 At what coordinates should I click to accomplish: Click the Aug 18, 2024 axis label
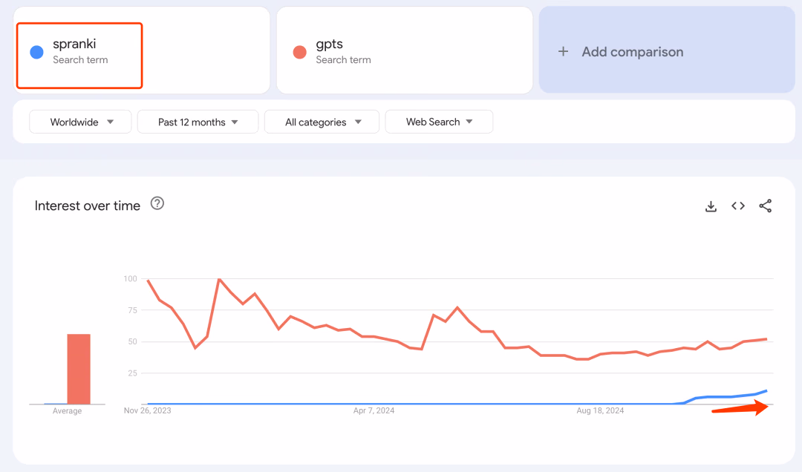[600, 410]
